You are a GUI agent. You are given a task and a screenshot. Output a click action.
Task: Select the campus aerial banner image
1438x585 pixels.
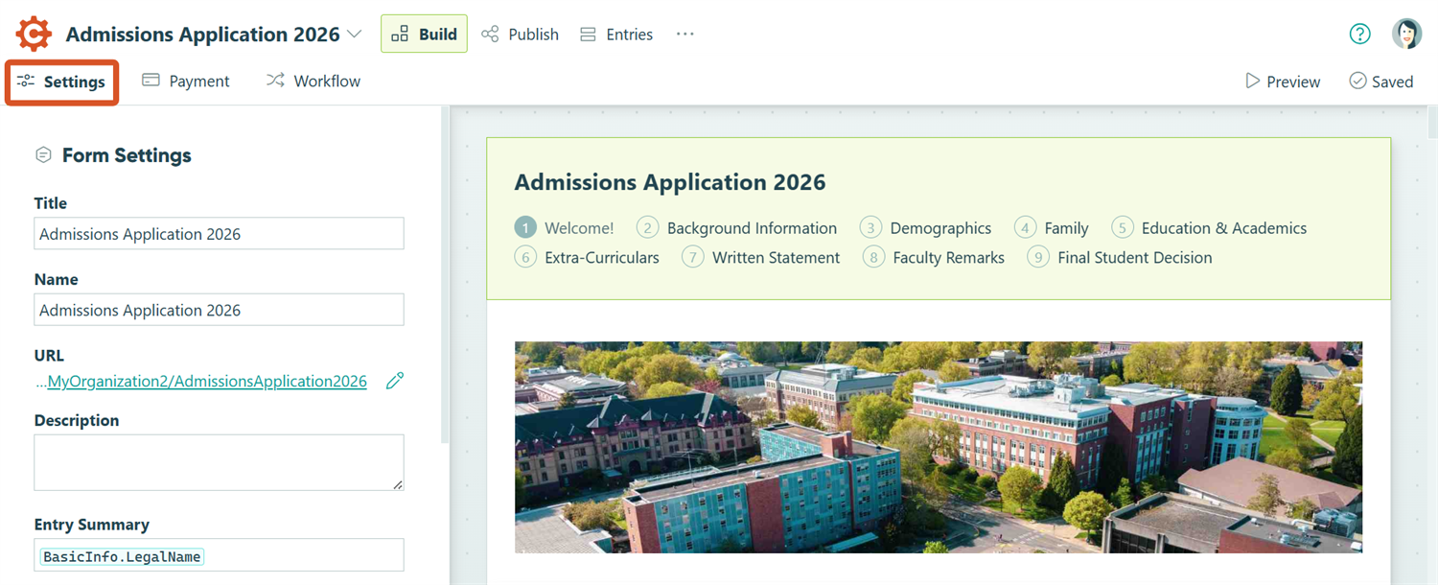coord(939,447)
